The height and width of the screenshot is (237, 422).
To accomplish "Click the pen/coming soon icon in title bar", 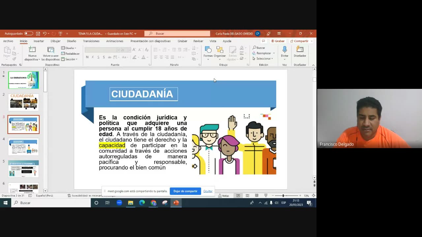I will click(x=269, y=34).
